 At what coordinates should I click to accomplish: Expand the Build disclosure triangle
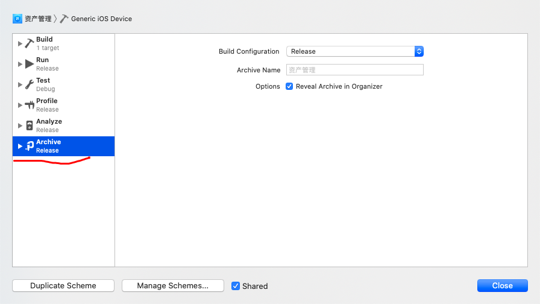pyautogui.click(x=20, y=44)
